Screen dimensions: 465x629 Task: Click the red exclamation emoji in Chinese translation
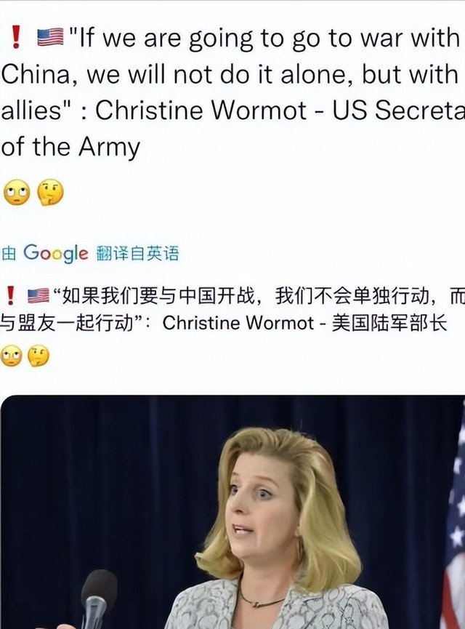click(x=11, y=296)
